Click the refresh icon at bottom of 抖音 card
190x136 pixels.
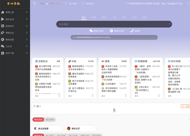(93, 96)
